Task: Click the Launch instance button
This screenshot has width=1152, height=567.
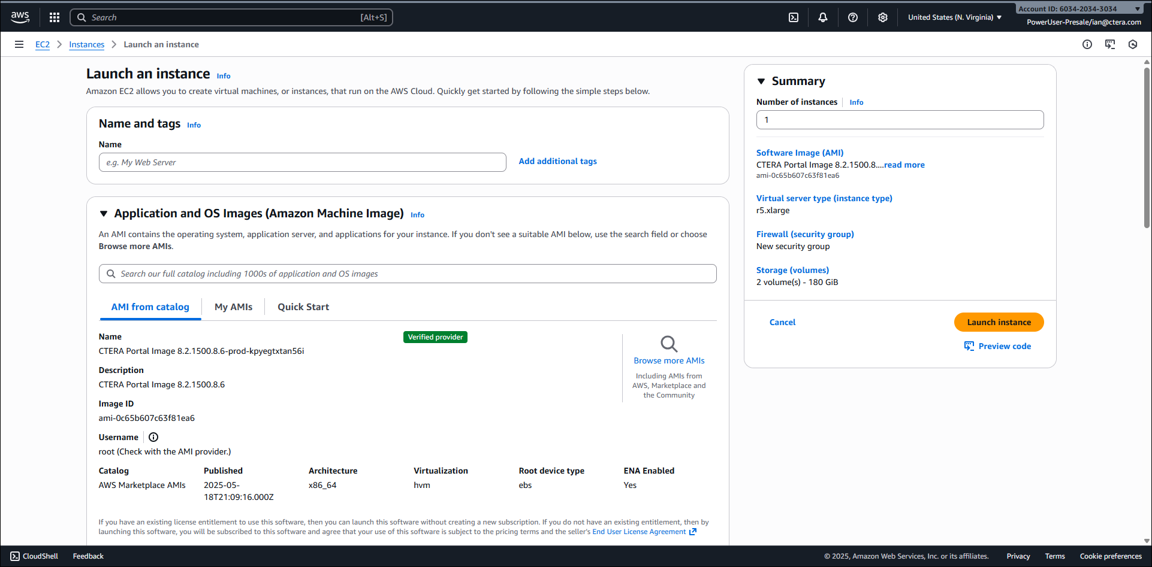Action: (999, 322)
